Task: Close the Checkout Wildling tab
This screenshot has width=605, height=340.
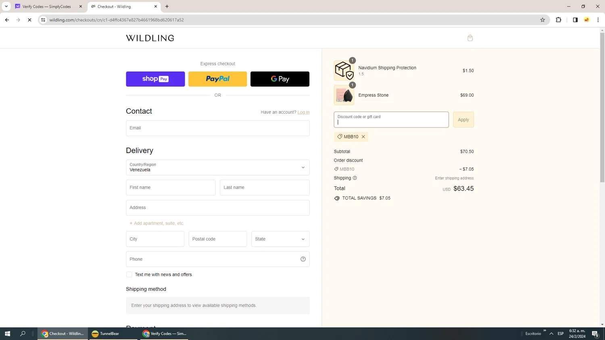Action: click(x=156, y=6)
